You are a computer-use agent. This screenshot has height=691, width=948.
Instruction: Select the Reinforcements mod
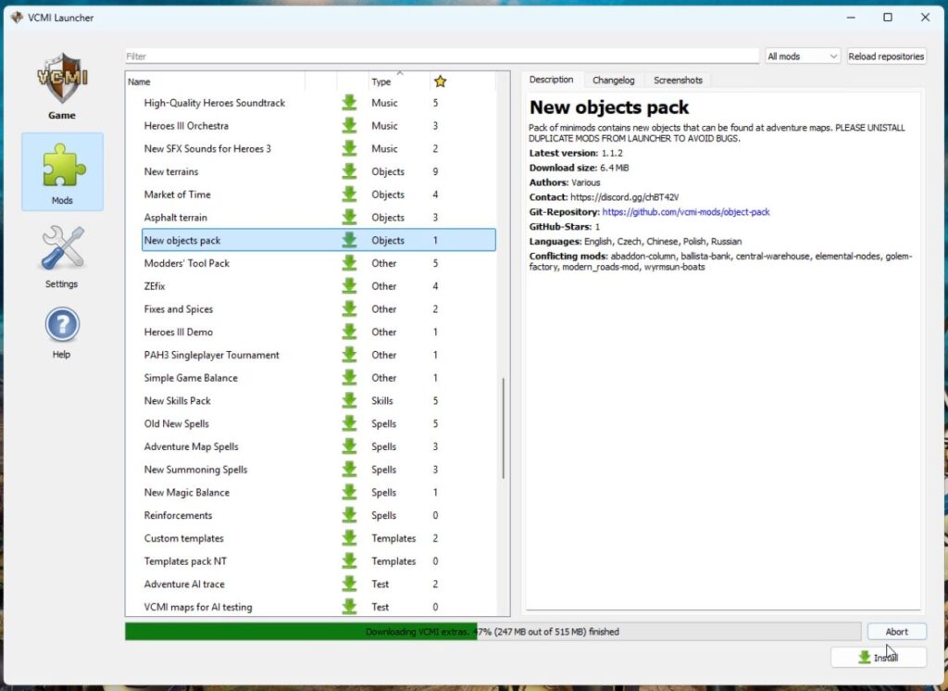coord(318,516)
